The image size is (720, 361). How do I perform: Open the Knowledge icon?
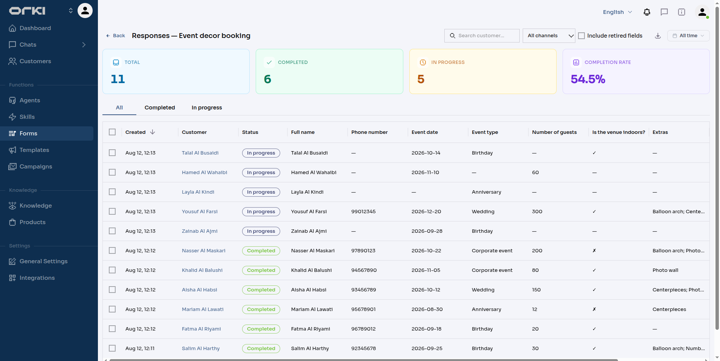(x=12, y=206)
